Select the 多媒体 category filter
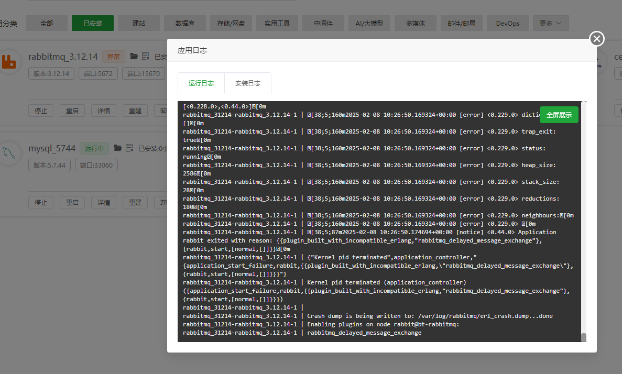This screenshot has width=622, height=374. coord(416,24)
